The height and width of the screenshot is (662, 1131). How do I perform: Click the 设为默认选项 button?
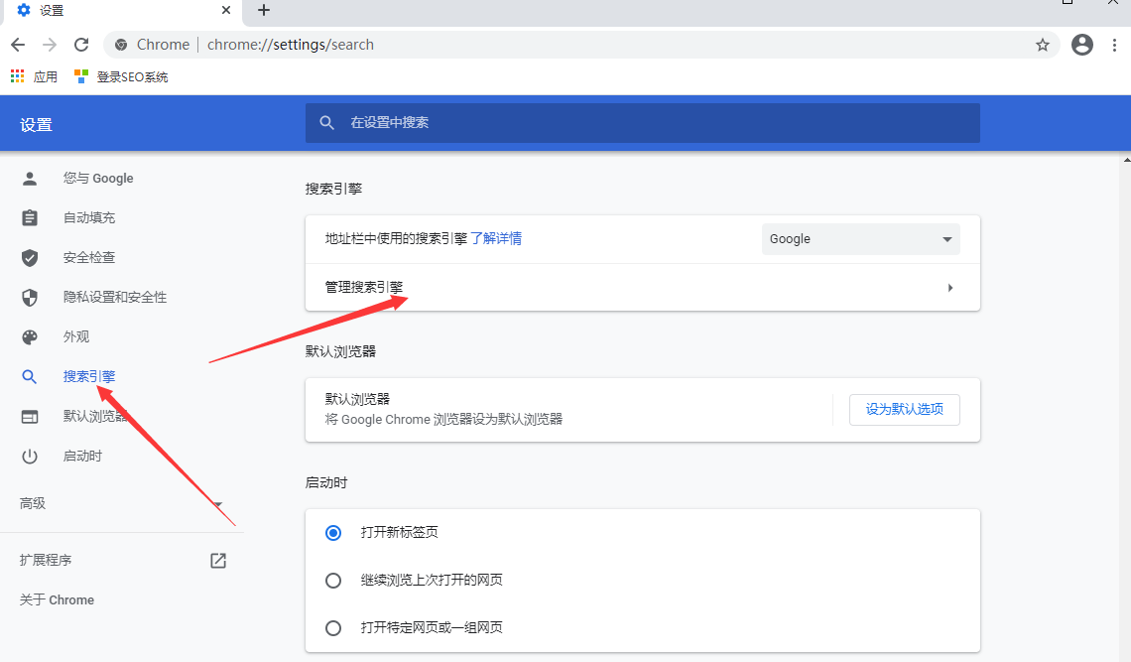point(904,409)
